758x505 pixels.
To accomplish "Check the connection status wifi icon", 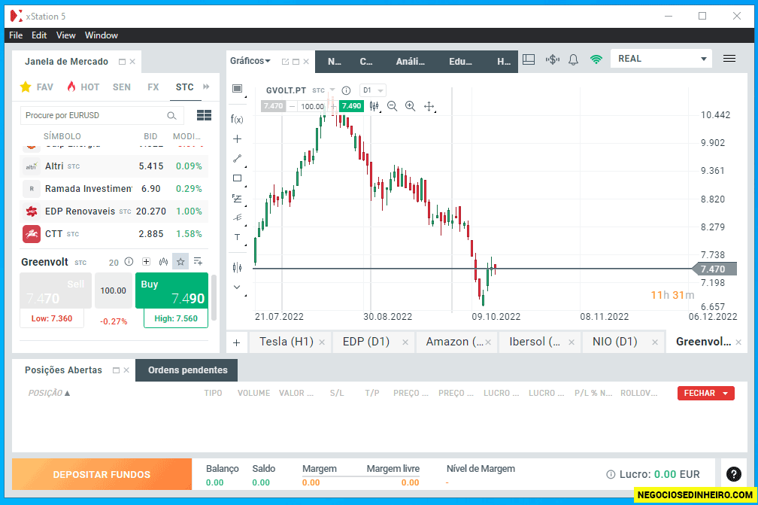I will point(596,59).
